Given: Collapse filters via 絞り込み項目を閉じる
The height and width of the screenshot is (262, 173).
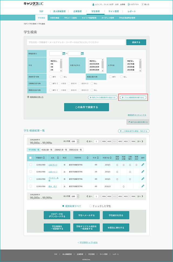Looking at the screenshot, I should [x=138, y=122].
